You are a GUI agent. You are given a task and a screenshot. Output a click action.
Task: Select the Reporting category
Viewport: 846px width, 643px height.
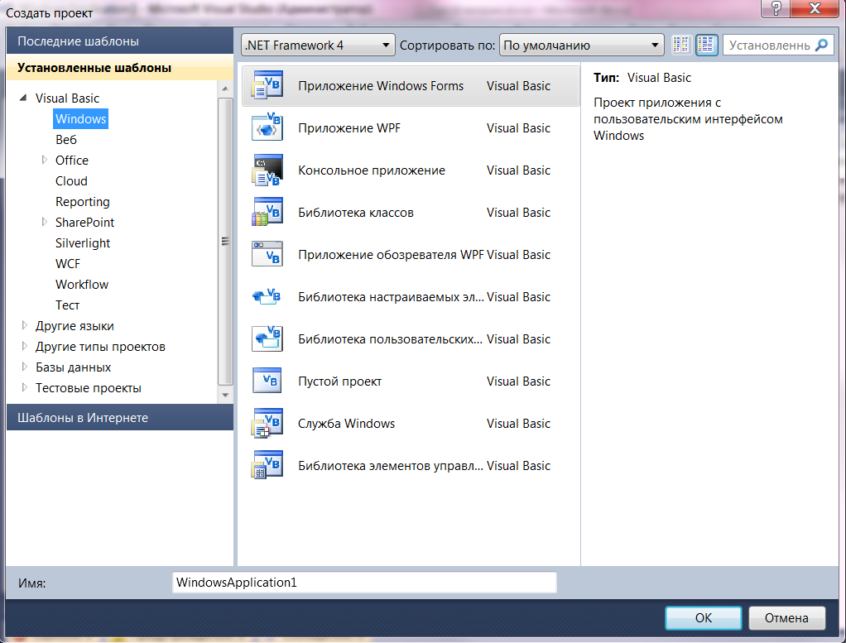83,202
